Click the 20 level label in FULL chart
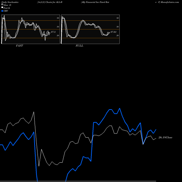The image size is (182, 182). (118, 35)
